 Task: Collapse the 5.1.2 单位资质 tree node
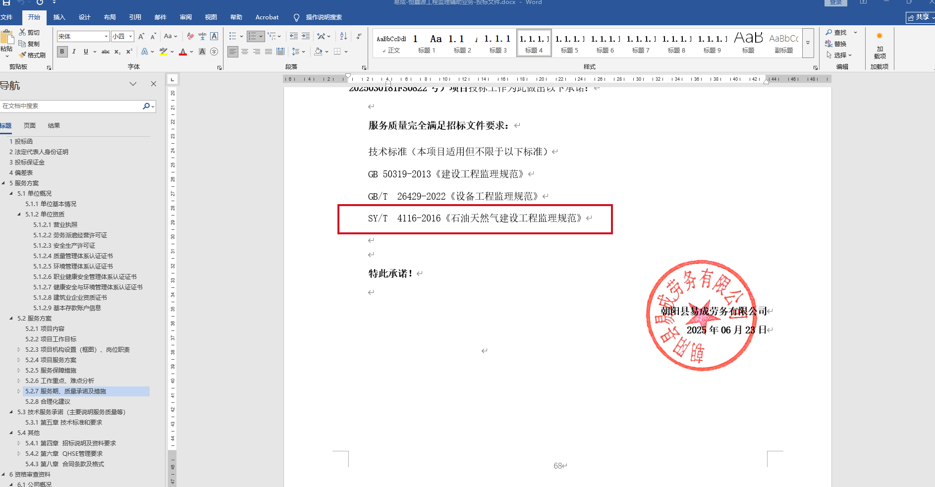(19, 215)
